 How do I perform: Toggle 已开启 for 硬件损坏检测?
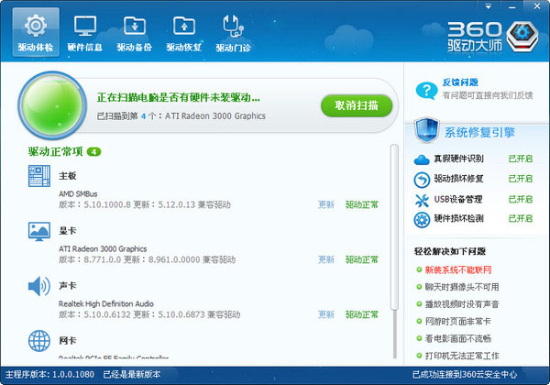(521, 218)
